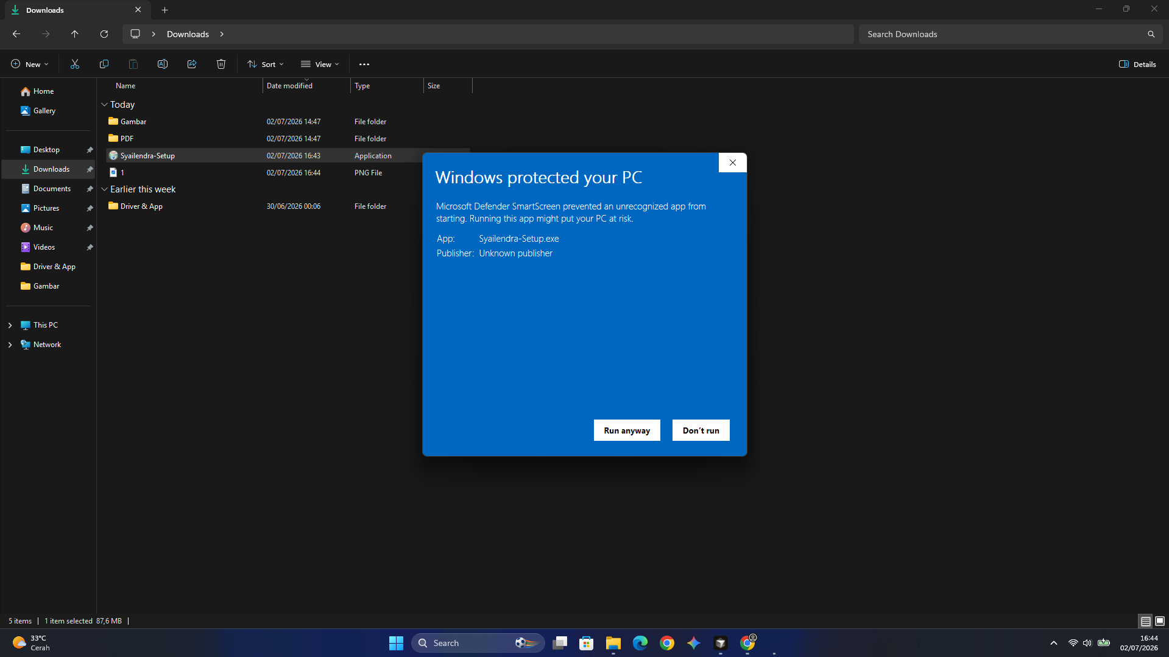This screenshot has height=657, width=1169.
Task: Expand the Network tree node
Action: [x=10, y=345]
